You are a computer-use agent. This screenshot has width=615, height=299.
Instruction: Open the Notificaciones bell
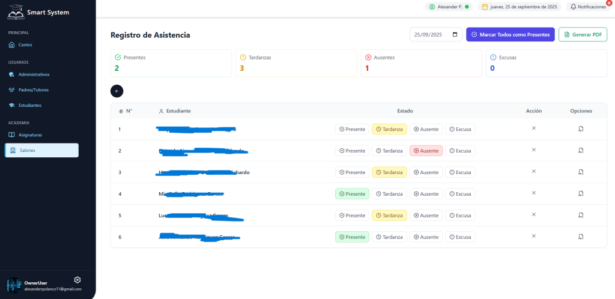click(587, 7)
